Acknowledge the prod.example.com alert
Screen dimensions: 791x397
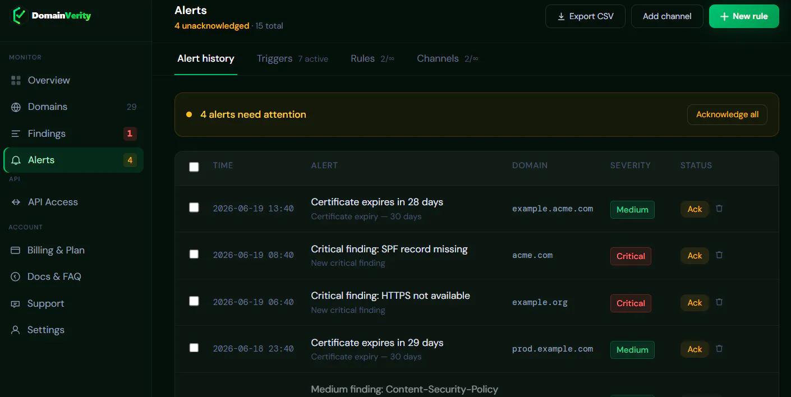[x=695, y=349]
